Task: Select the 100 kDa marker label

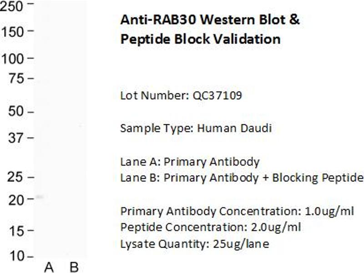Action: coord(14,59)
